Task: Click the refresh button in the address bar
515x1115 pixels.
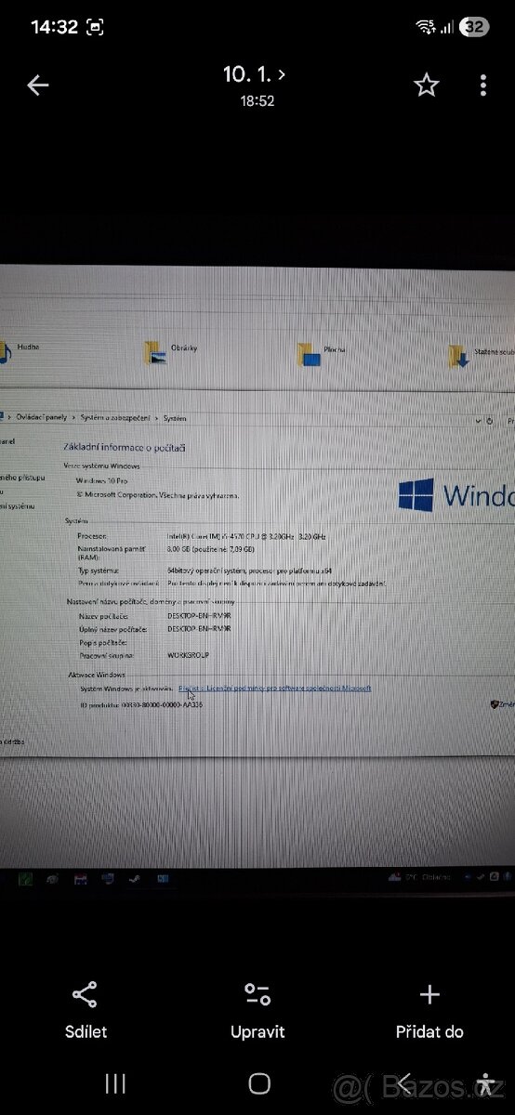Action: (490, 421)
